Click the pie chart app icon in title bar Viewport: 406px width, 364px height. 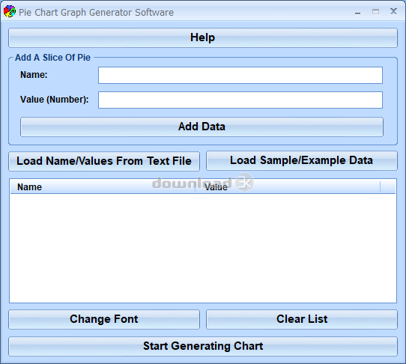pyautogui.click(x=10, y=12)
